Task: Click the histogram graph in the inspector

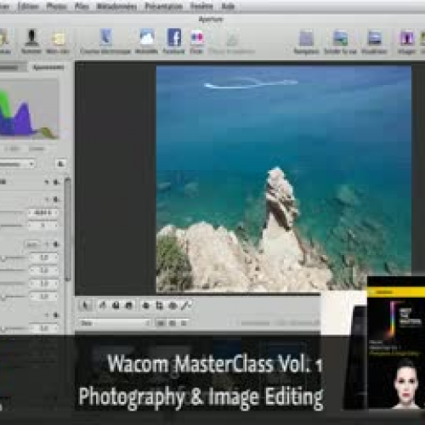Action: click(x=28, y=109)
